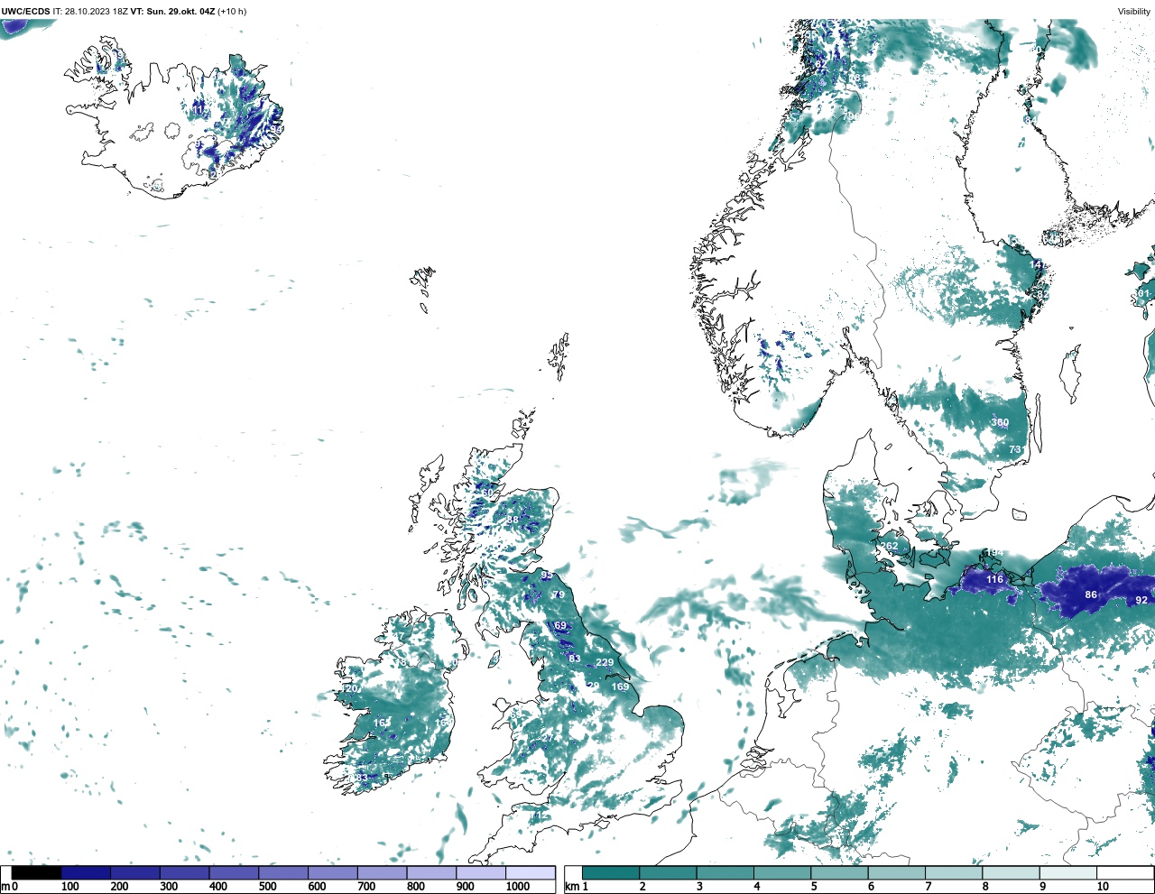This screenshot has width=1155, height=894.
Task: Select the 3-4 km teal swatch
Action: tap(725, 872)
